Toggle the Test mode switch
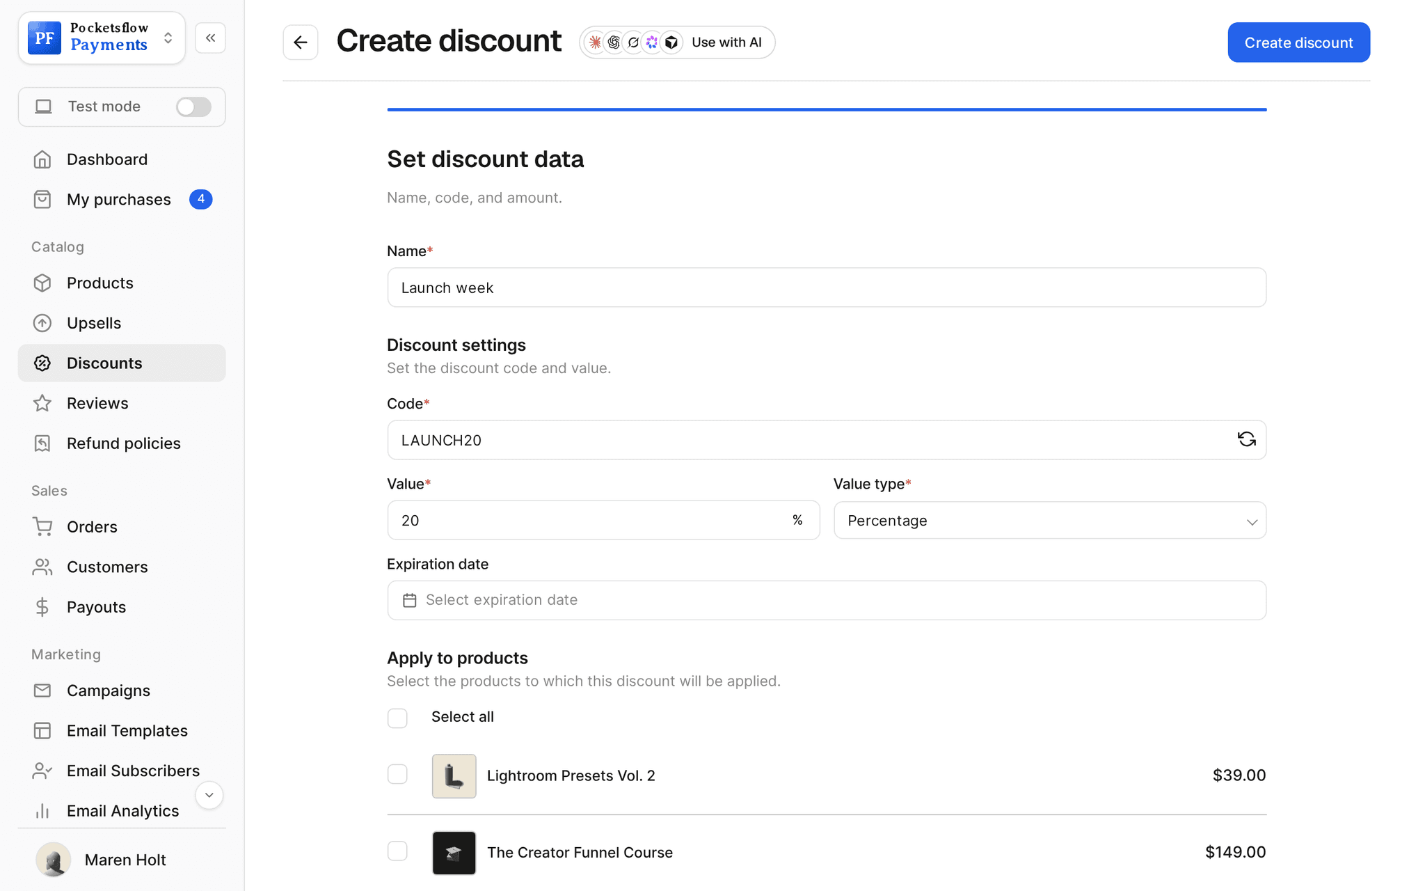The height and width of the screenshot is (891, 1425). tap(193, 107)
